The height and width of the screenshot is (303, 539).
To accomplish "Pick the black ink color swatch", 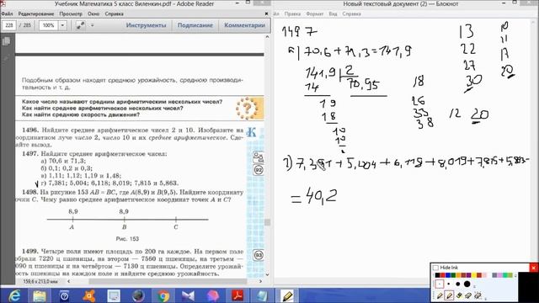I will tap(437, 275).
